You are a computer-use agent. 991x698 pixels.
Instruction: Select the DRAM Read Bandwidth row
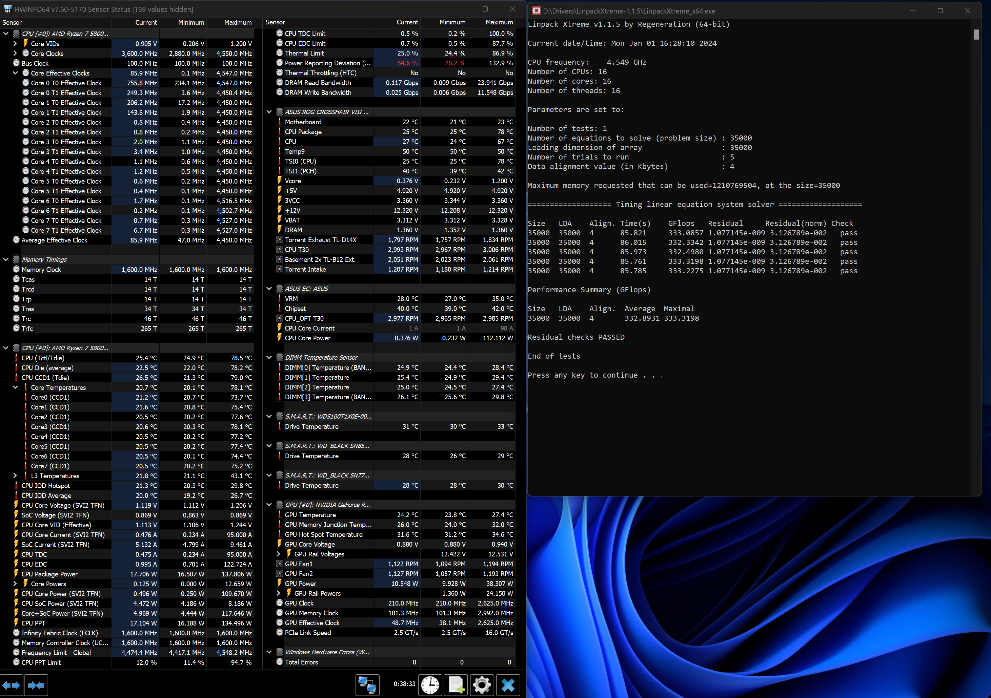(389, 83)
